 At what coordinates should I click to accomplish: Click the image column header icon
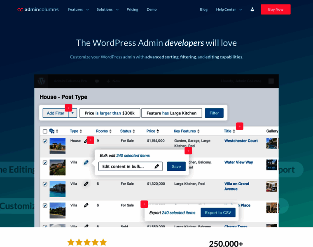[52, 131]
